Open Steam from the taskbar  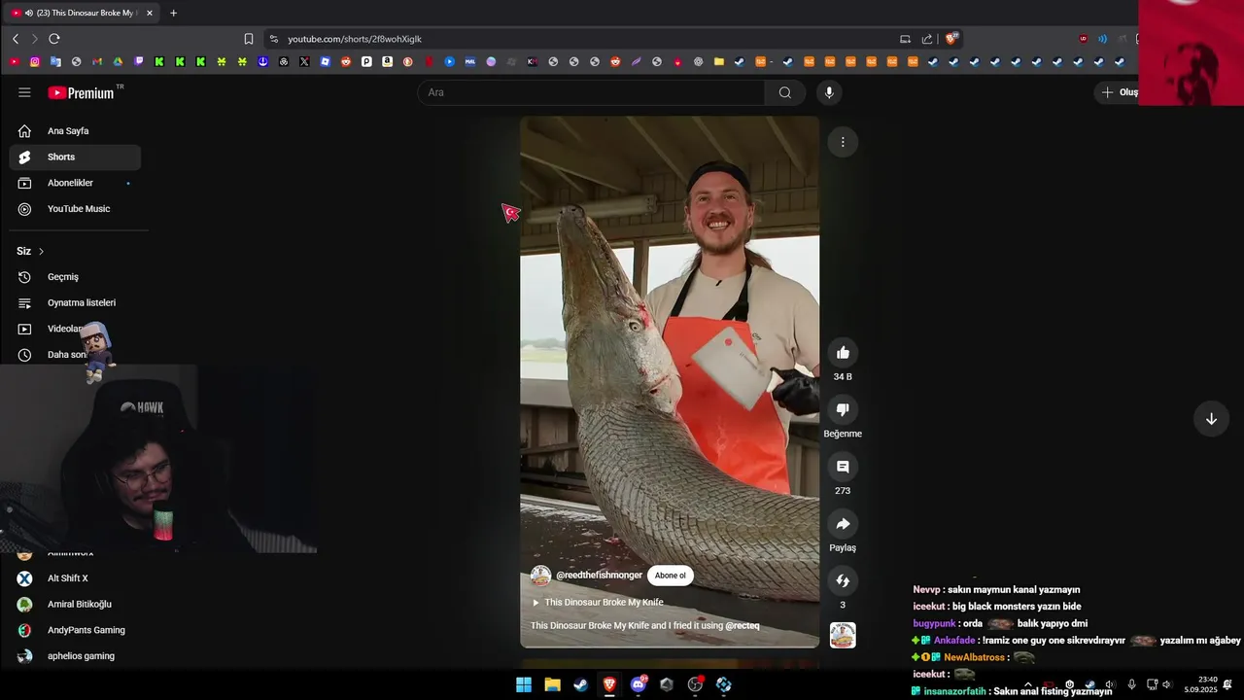[580, 684]
